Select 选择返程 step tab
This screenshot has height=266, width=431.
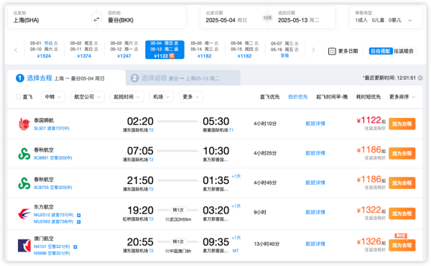click(x=183, y=78)
